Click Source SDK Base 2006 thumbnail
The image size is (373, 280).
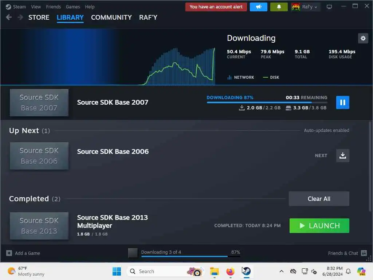[x=39, y=156]
